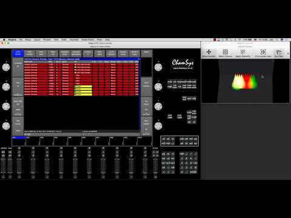The width and height of the screenshot is (291, 218).
Task: Click right side soft button beside second right encoder
Action: point(146,87)
